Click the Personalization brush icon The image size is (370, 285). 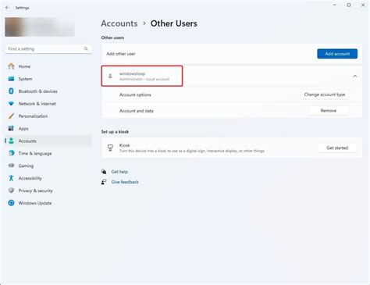click(11, 116)
